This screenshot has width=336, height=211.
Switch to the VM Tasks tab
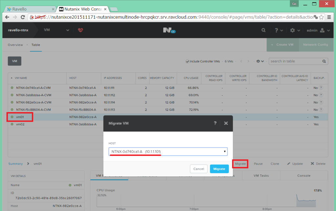point(261,176)
